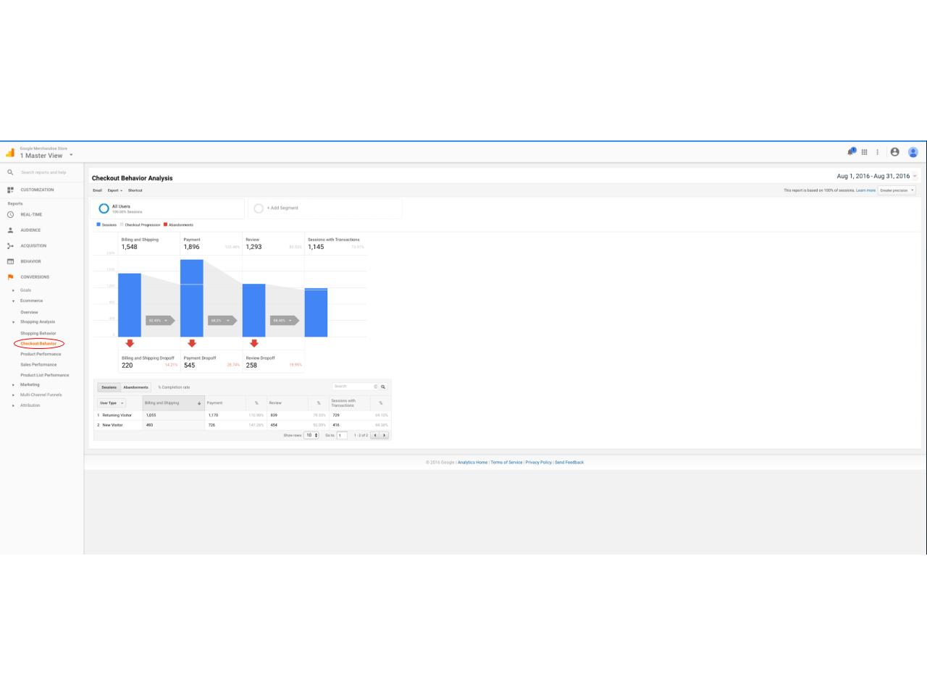
Task: Open the Greater precision dropdown
Action: tap(897, 190)
